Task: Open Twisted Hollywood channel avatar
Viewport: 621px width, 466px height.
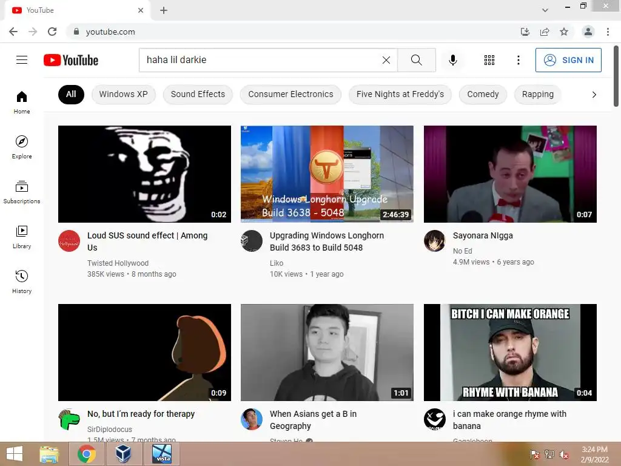Action: 69,241
